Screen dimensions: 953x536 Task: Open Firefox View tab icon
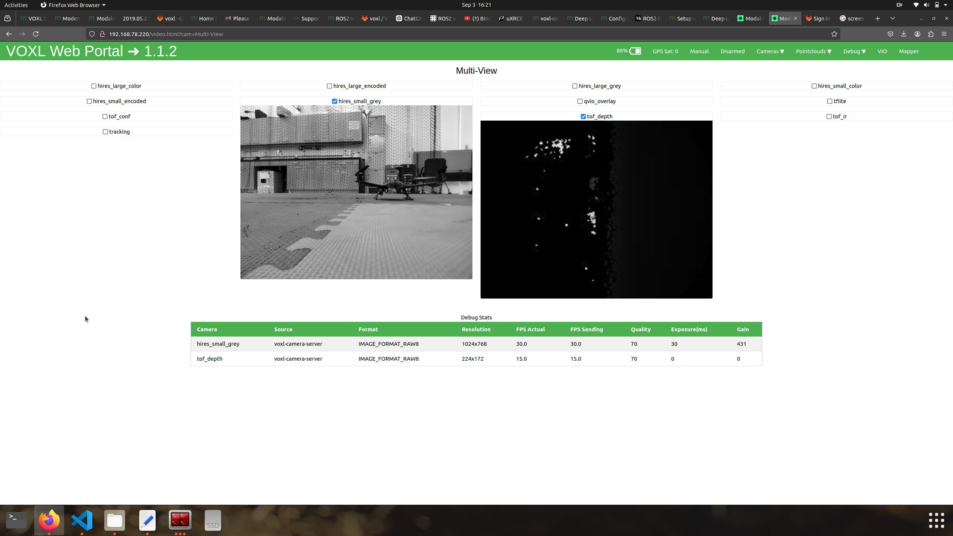[x=7, y=18]
